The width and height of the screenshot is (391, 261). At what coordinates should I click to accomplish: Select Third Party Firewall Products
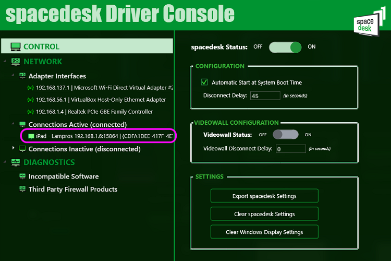click(x=73, y=189)
